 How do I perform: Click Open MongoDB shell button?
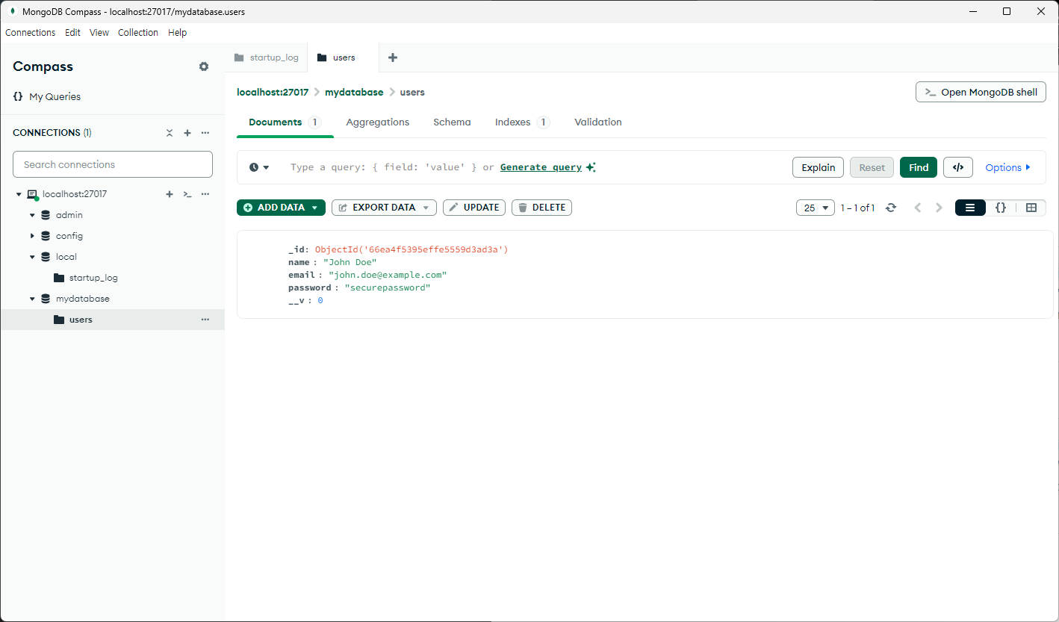pos(981,93)
